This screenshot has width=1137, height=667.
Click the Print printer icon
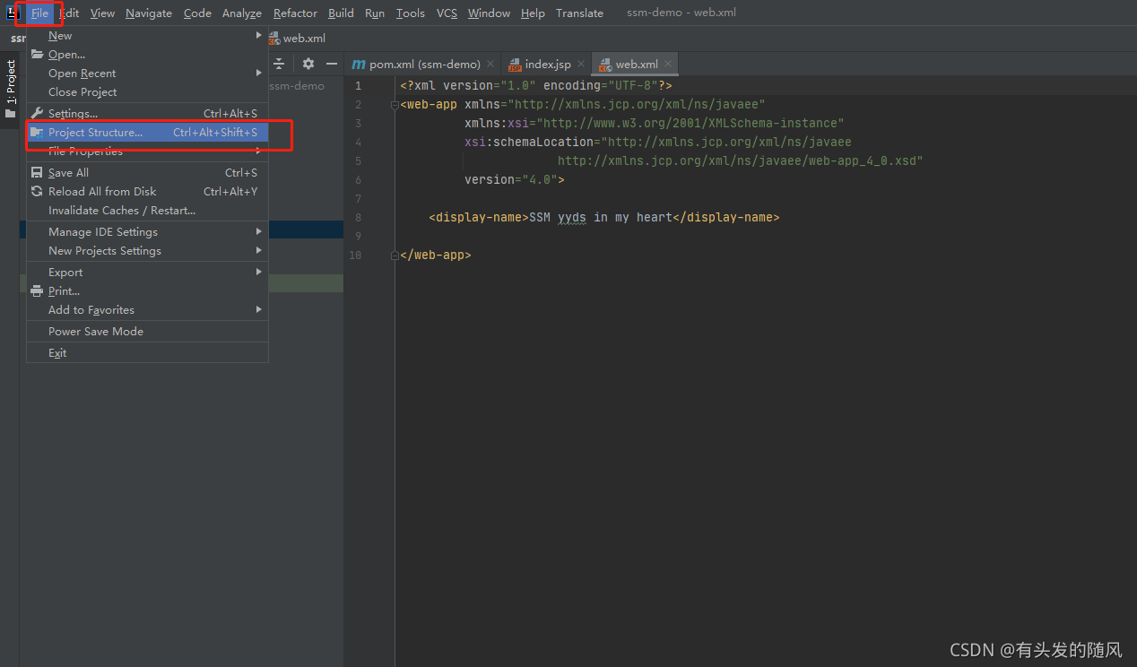point(37,291)
